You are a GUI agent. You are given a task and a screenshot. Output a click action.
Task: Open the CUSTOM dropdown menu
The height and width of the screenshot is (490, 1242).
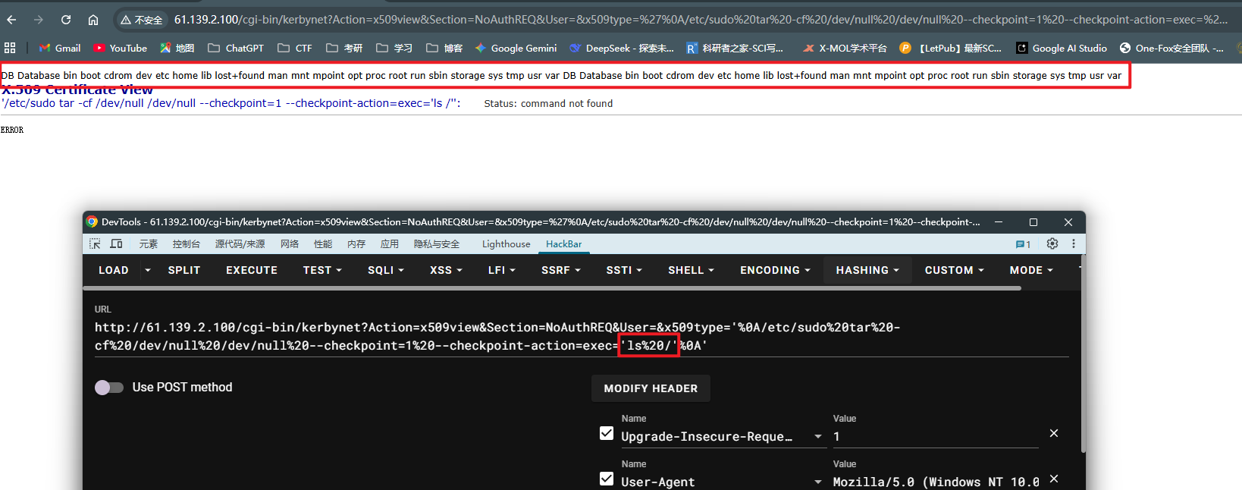coord(954,270)
